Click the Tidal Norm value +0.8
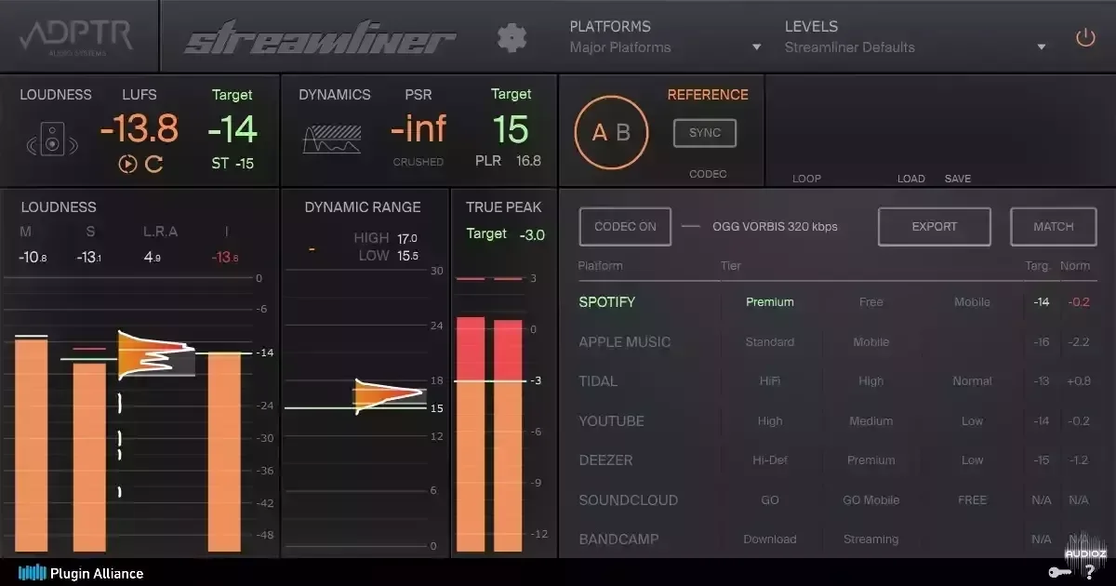Viewport: 1116px width, 586px height. click(x=1079, y=381)
